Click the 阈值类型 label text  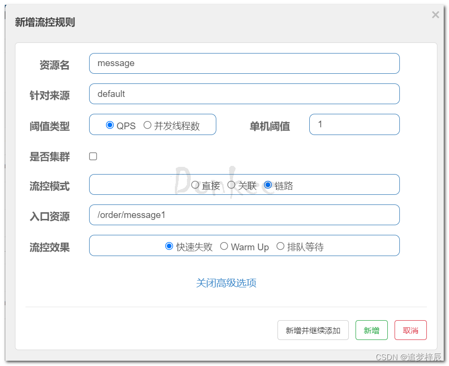tap(50, 126)
